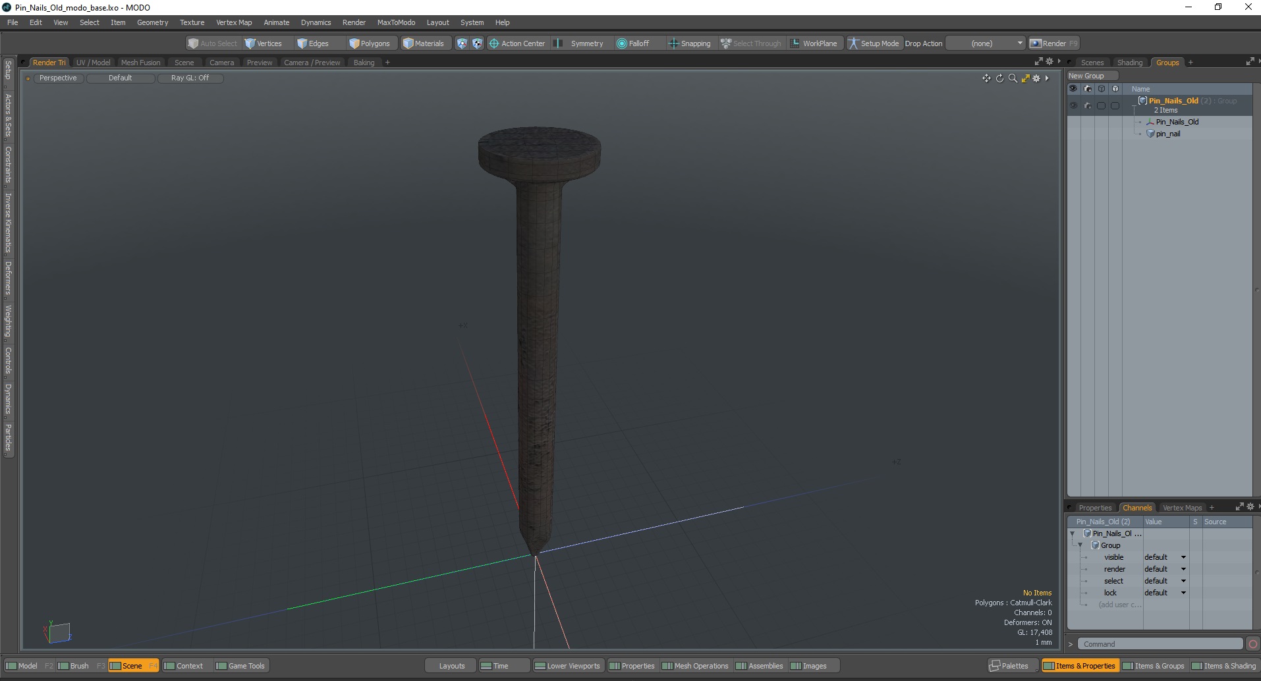1261x681 pixels.
Task: Click the viewport maximize orange arrows icon
Action: [1025, 78]
